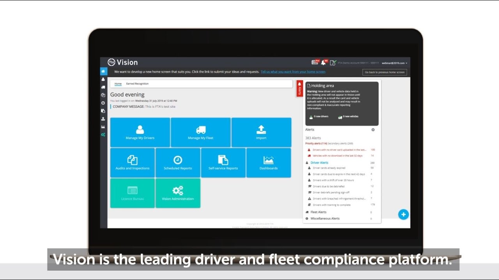Click 'Tell us what you want' link
The width and height of the screenshot is (499, 280).
click(293, 72)
